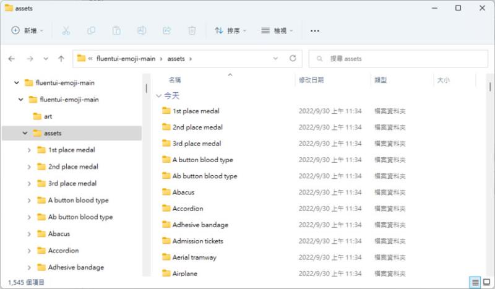Screen dimensions: 495x289
Task: Go forward with the right arrow
Action: pyautogui.click(x=30, y=59)
